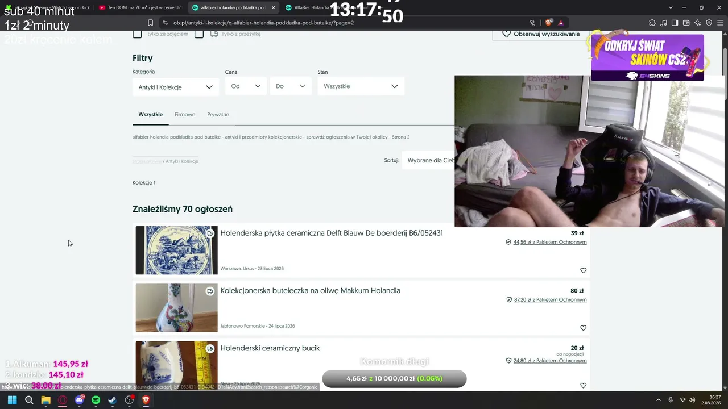Open the Cena 'Od' price dropdown
Image resolution: width=728 pixels, height=409 pixels.
[246, 86]
